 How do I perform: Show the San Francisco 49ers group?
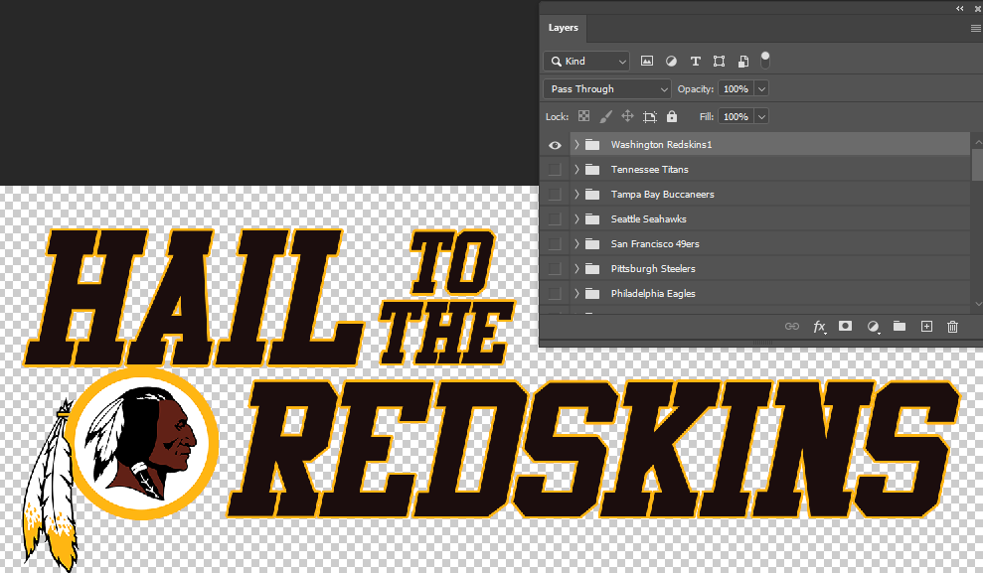pos(555,243)
